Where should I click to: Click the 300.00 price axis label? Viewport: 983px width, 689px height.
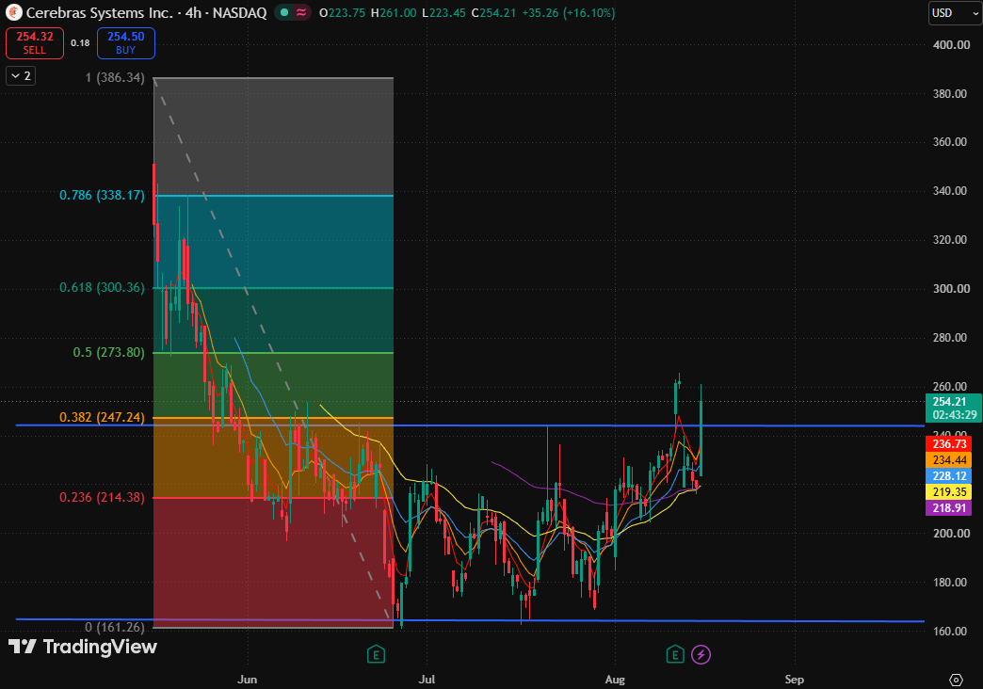coord(951,289)
